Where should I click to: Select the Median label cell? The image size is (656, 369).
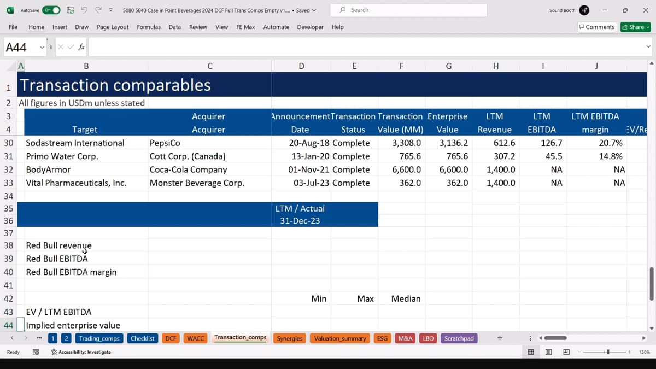pyautogui.click(x=401, y=298)
